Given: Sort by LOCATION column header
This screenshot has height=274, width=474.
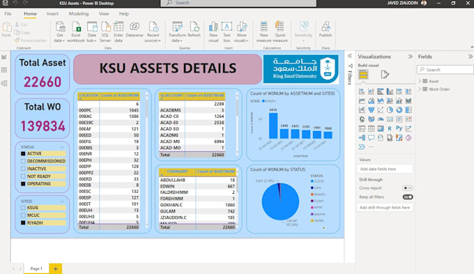Looking at the screenshot, I should (89, 96).
